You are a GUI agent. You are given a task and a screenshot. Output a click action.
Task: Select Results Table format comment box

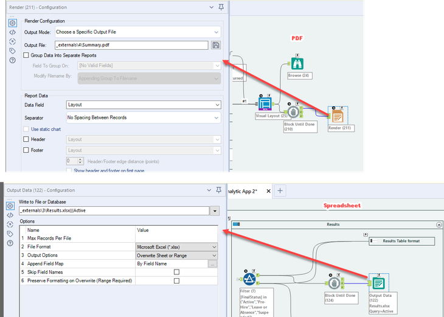tap(401, 241)
